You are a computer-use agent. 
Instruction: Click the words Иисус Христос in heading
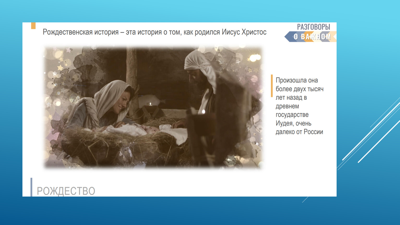click(244, 32)
